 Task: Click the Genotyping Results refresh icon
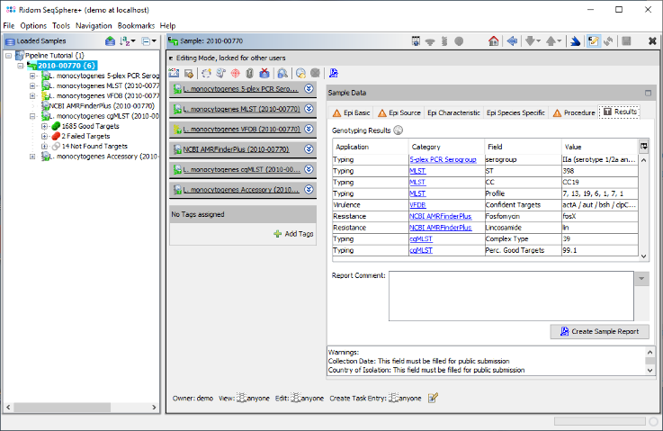pos(398,130)
